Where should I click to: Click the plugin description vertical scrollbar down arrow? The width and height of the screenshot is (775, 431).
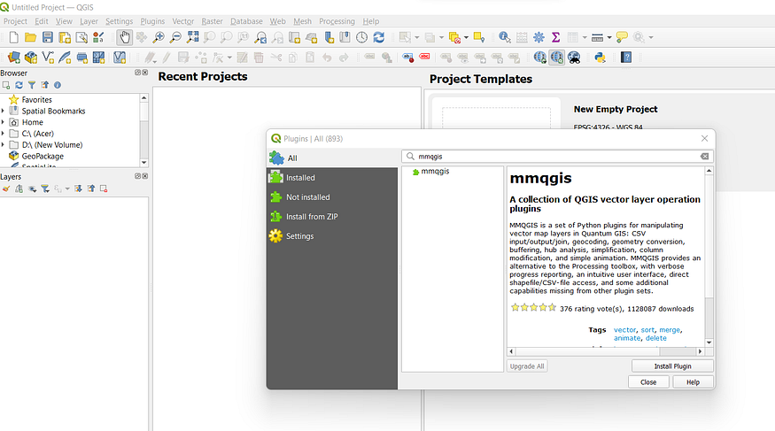[709, 342]
